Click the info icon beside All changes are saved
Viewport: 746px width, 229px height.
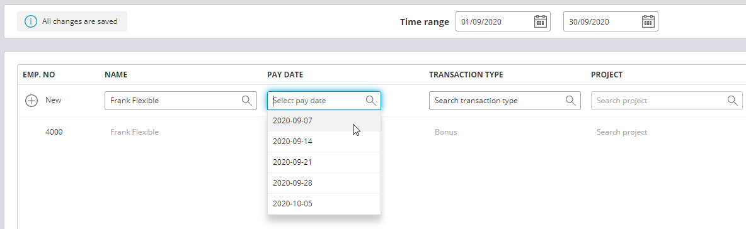[31, 21]
